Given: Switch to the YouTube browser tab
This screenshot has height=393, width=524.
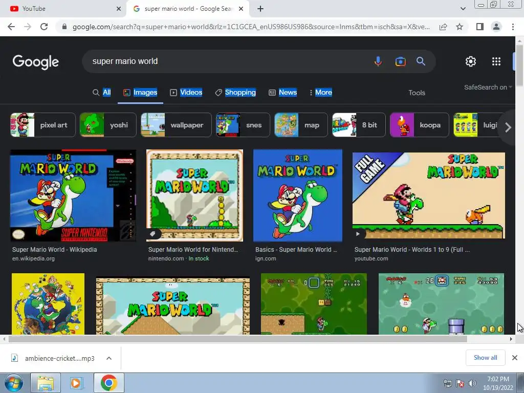Looking at the screenshot, I should pos(63,9).
